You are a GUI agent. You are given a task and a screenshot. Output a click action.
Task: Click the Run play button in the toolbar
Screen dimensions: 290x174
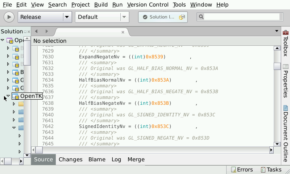point(9,17)
